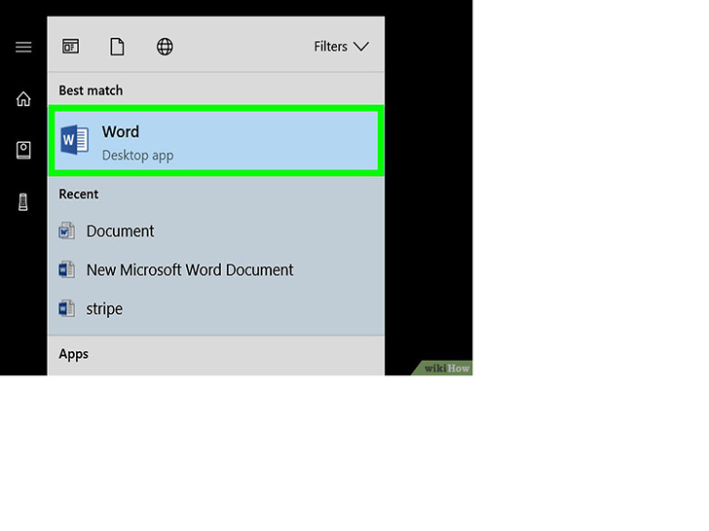Open the recent file named Document
Viewport: 709px width, 531px height.
coord(120,231)
